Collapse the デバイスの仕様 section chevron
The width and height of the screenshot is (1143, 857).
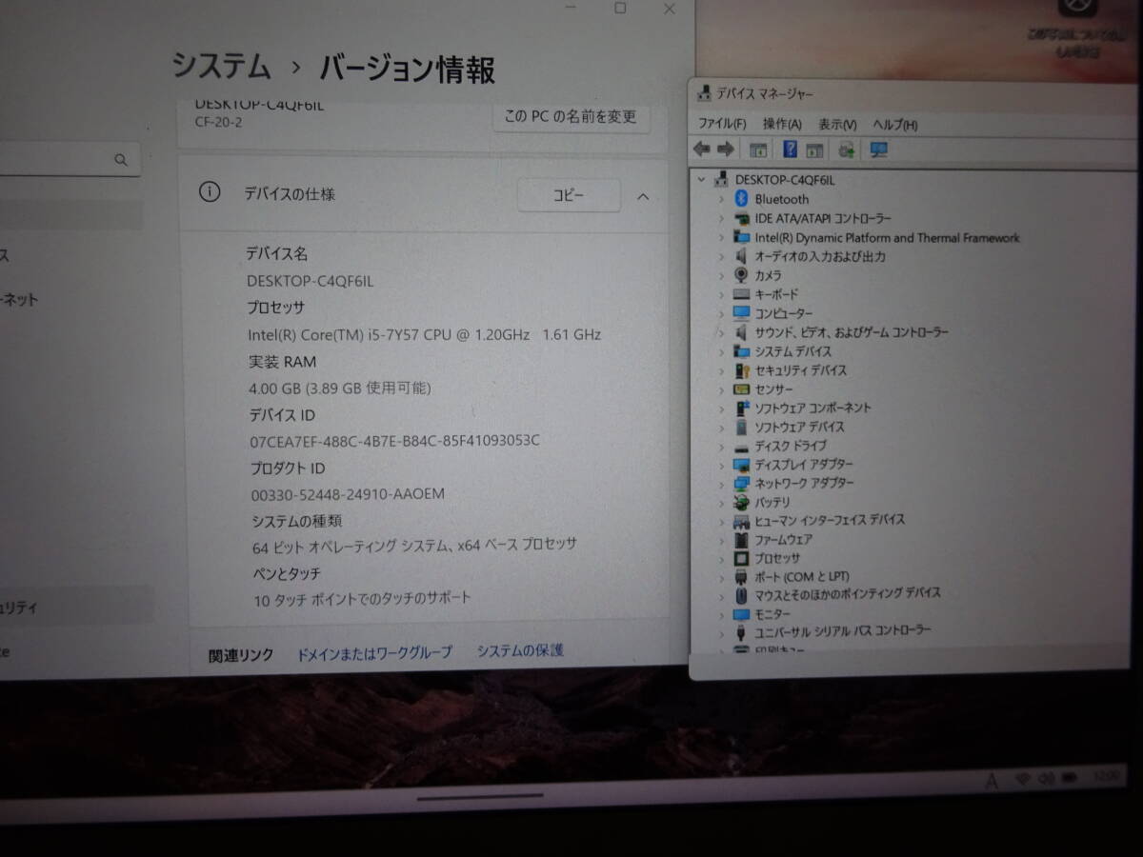pyautogui.click(x=643, y=197)
